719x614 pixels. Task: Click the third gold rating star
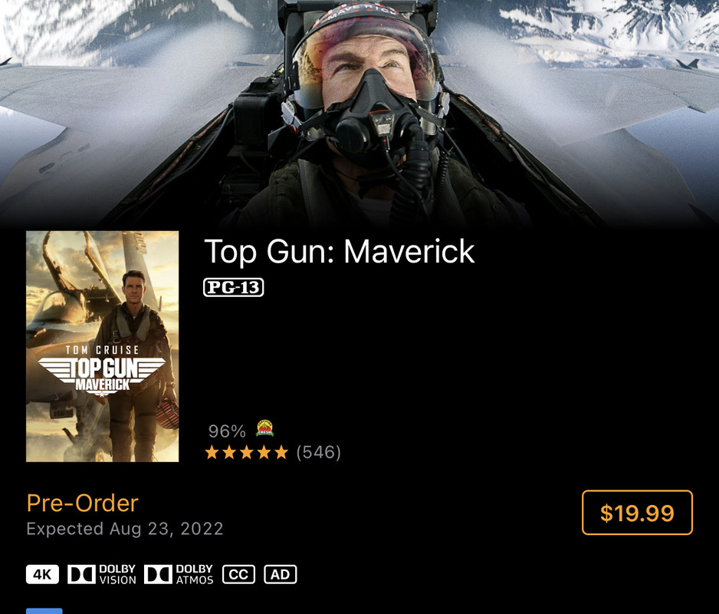247,452
